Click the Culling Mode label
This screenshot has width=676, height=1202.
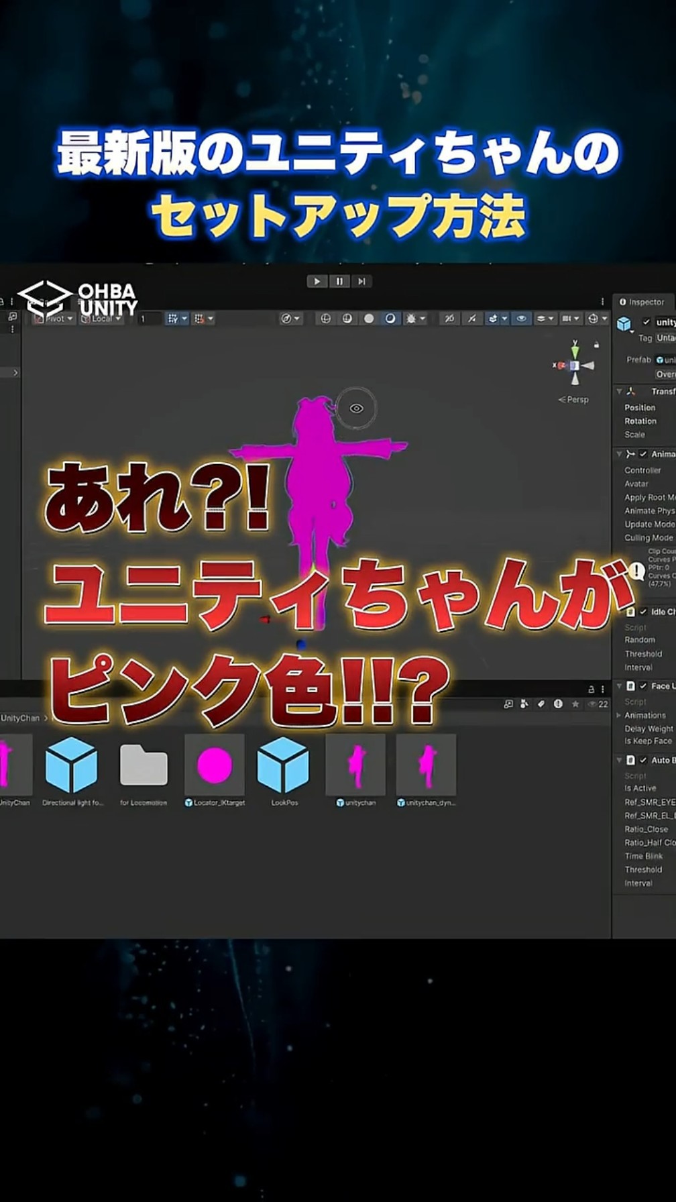click(649, 538)
